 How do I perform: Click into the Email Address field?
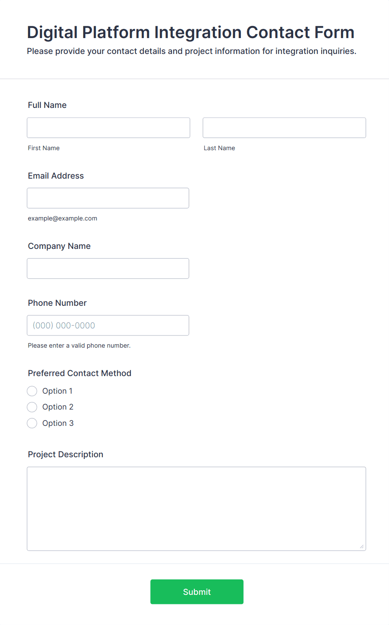[108, 198]
